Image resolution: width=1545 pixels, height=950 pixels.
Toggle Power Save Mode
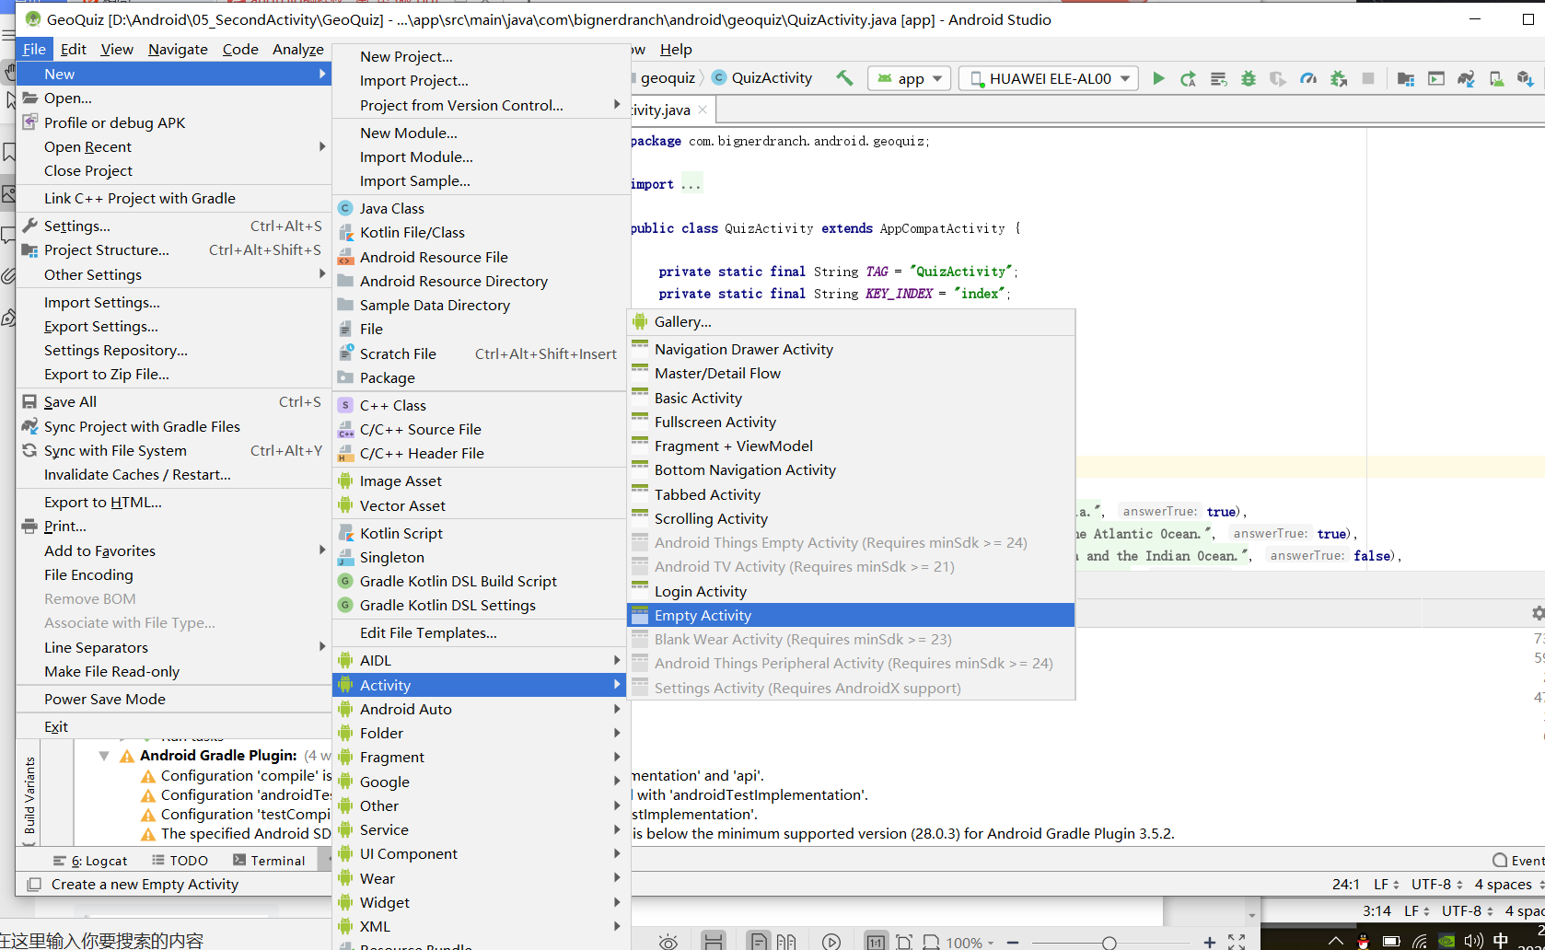point(174,699)
